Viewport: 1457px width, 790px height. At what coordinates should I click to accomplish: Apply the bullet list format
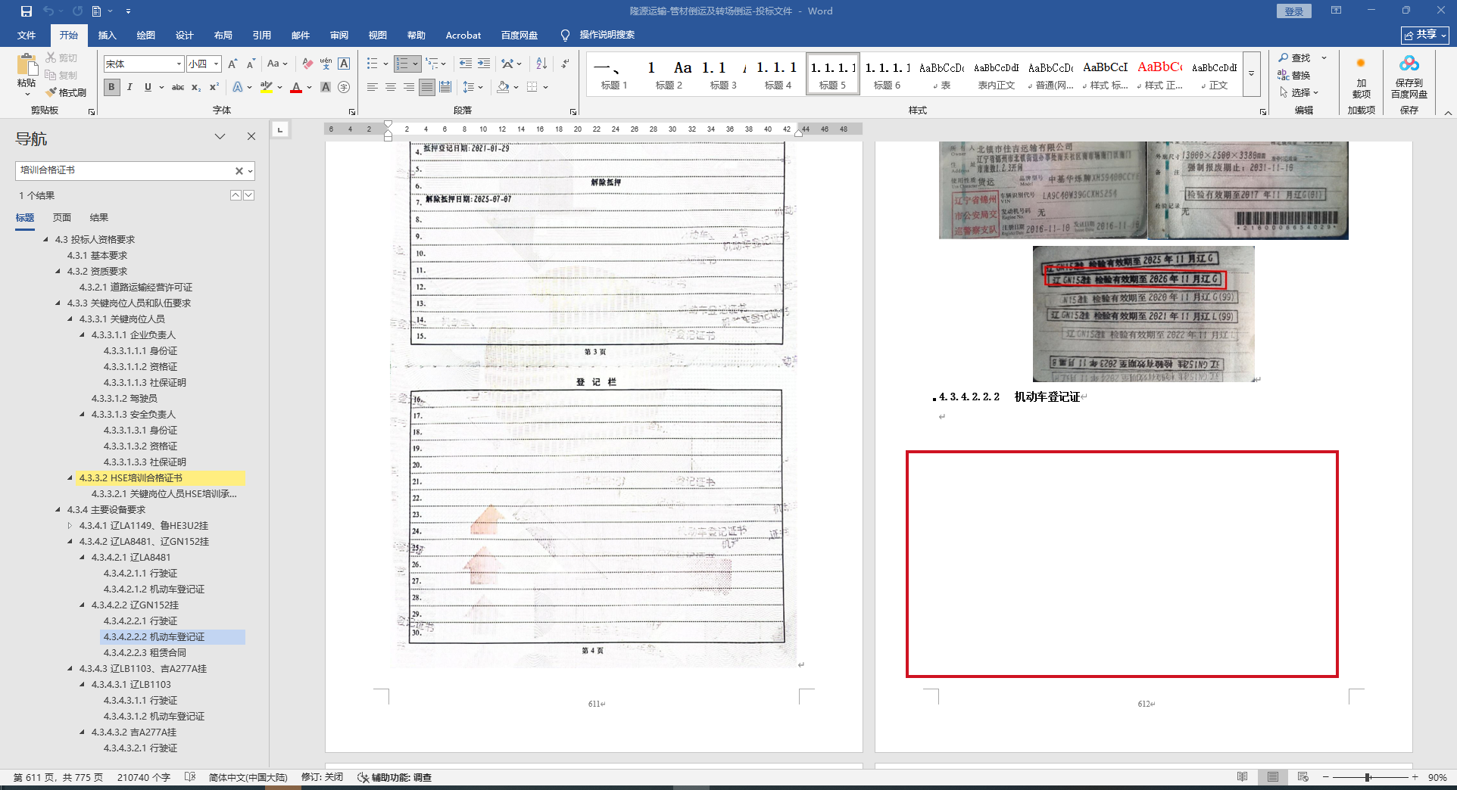pos(372,64)
